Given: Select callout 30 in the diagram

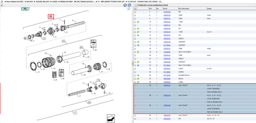Looking at the screenshot, I should [x=89, y=103].
